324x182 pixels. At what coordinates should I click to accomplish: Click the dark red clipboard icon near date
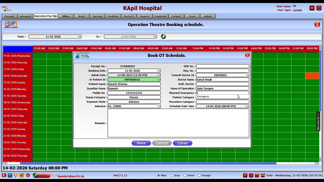coord(251,175)
